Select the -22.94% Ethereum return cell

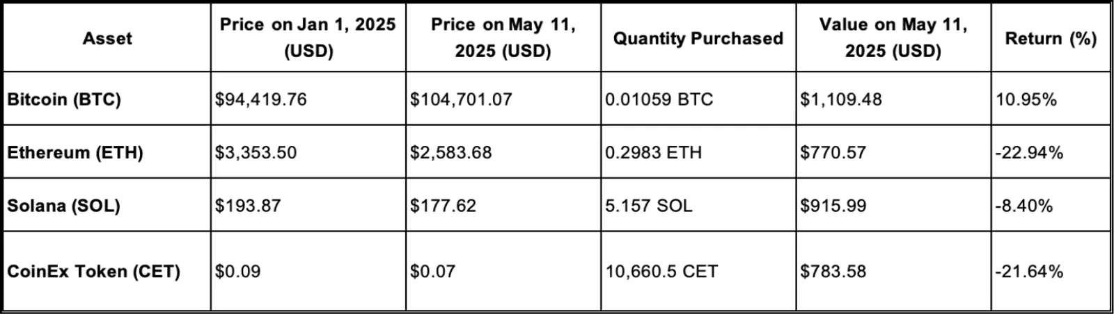click(x=1051, y=151)
